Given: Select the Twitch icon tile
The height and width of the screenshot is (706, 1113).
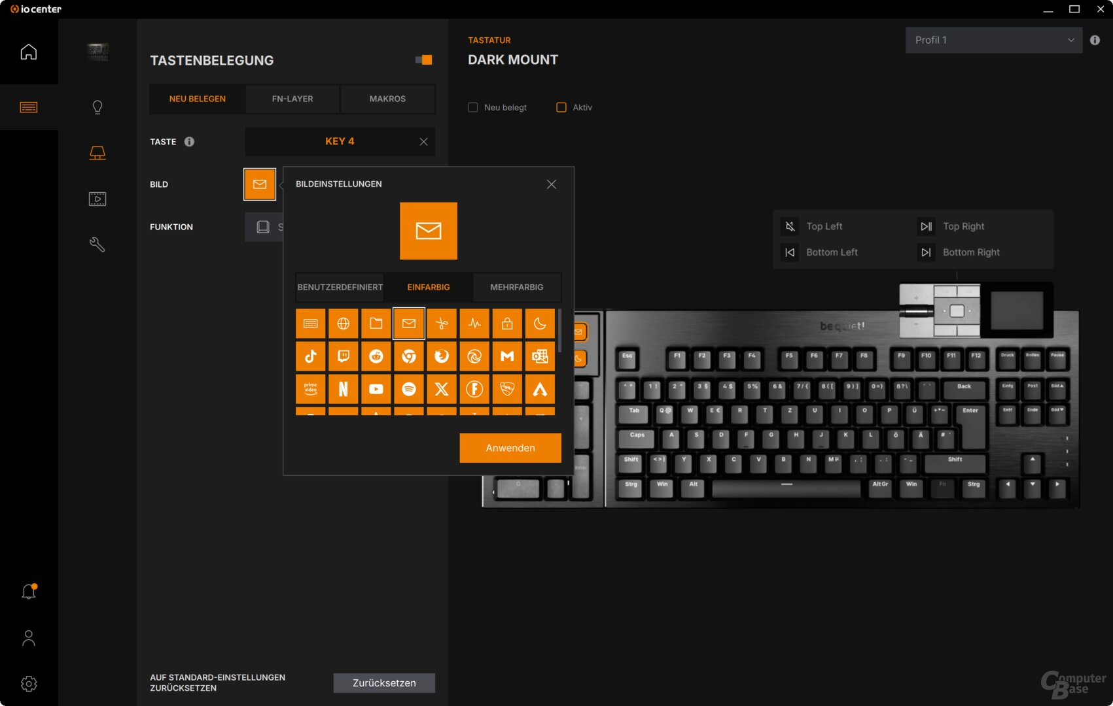Looking at the screenshot, I should click(344, 356).
